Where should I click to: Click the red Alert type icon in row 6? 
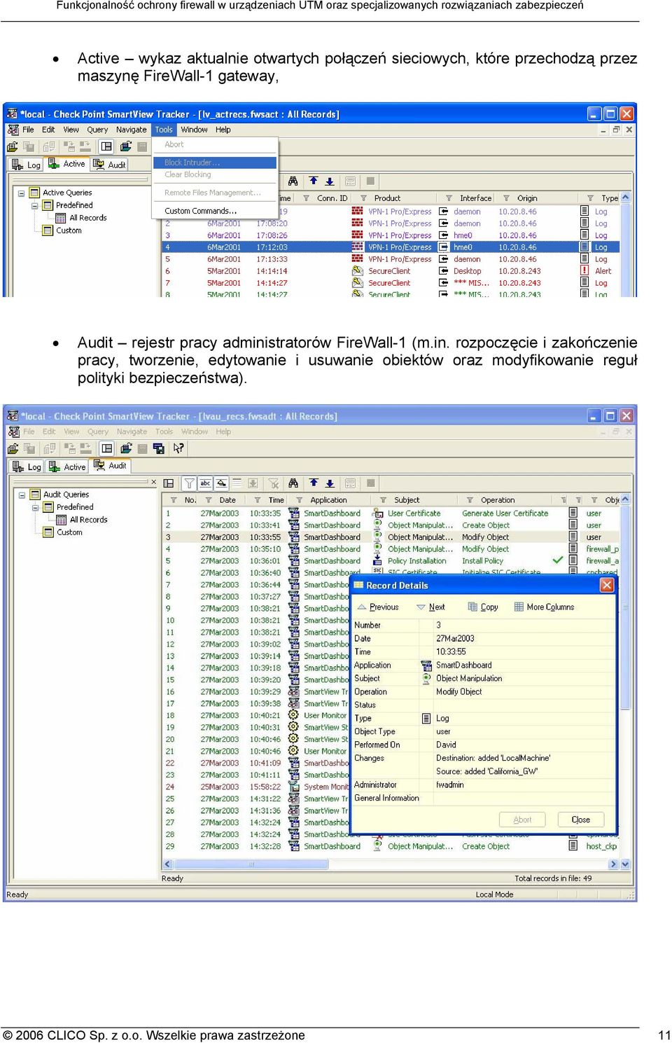(584, 271)
